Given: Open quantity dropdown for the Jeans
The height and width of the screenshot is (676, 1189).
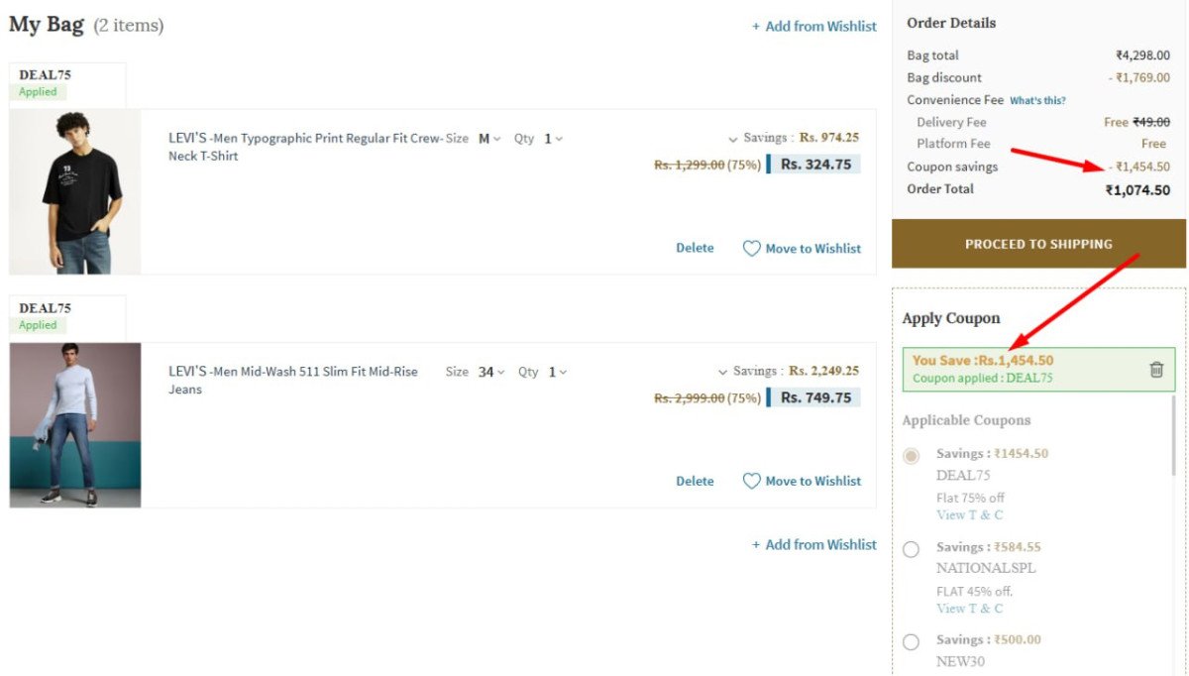Looking at the screenshot, I should (x=558, y=372).
